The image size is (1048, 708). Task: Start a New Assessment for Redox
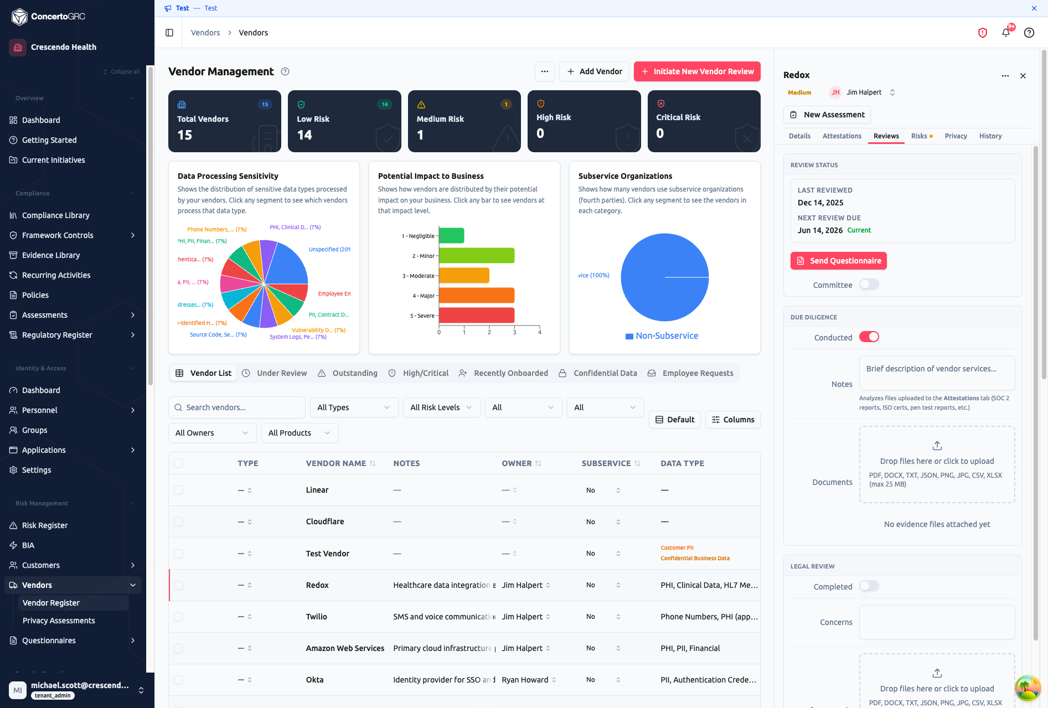[827, 115]
